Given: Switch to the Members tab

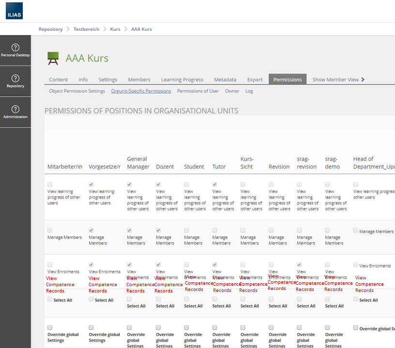Looking at the screenshot, I should [139, 80].
